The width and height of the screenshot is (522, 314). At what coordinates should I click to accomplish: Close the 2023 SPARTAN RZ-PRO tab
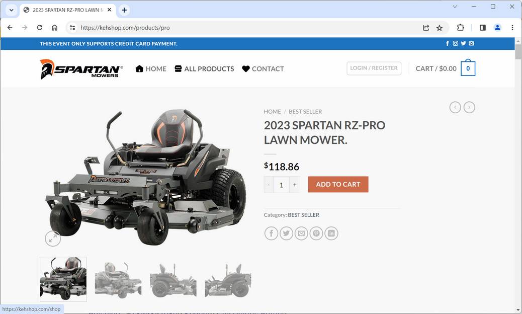[x=109, y=10]
